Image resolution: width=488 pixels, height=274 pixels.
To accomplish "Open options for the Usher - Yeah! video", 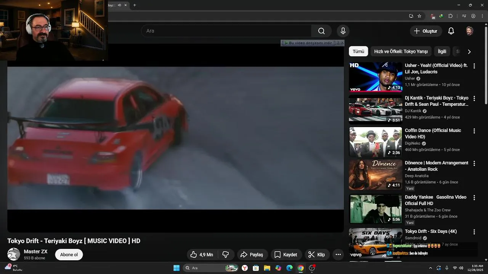I will 474,66.
